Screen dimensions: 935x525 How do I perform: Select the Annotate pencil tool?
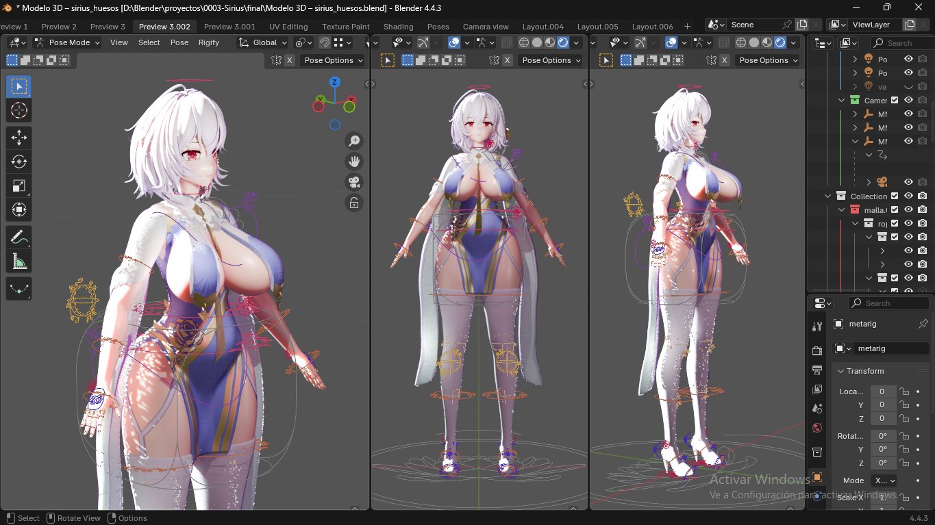pyautogui.click(x=19, y=237)
